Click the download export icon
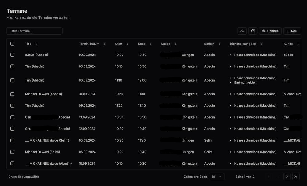 click(x=242, y=31)
